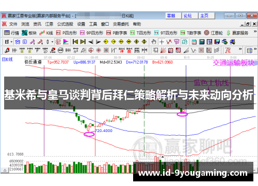Open the 帮助 menu
Viewport: 258px width, 186px height.
[137, 24]
